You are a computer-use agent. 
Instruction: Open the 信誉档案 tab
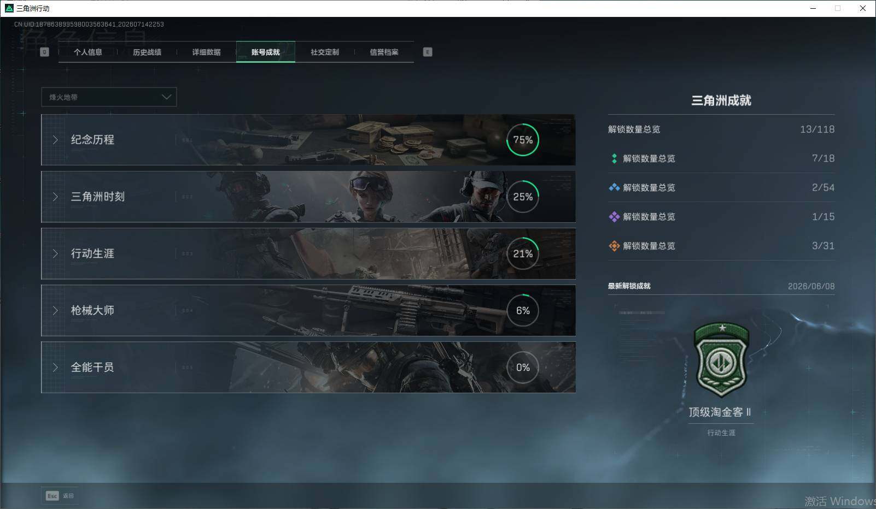tap(384, 52)
